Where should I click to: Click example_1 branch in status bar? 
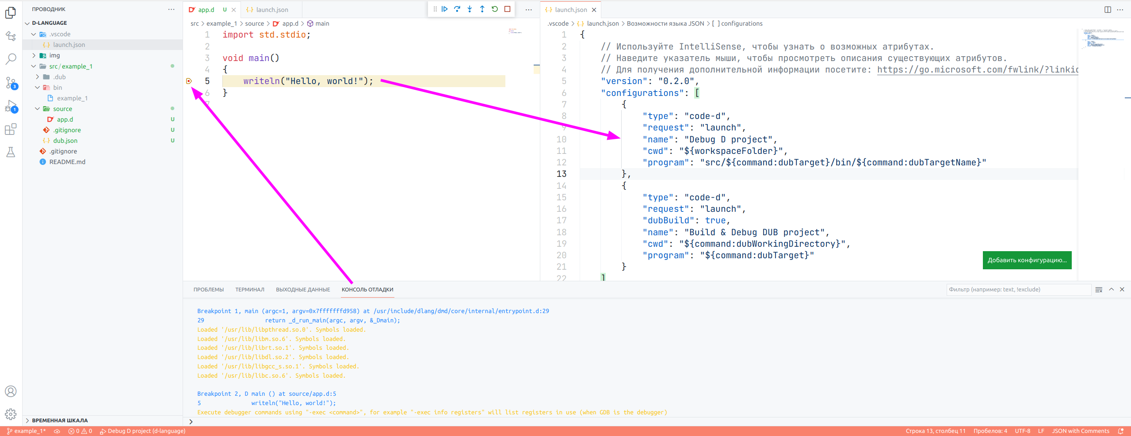[26, 431]
